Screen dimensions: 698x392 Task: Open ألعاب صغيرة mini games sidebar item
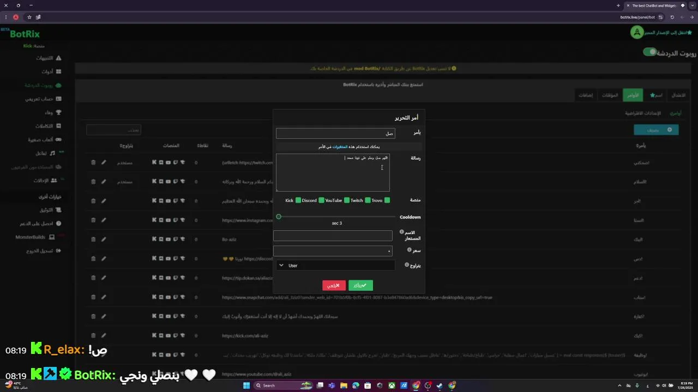point(44,139)
